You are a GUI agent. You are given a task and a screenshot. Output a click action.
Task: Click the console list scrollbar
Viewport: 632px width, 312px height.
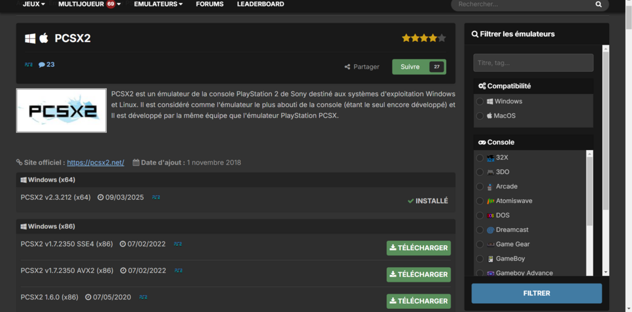590,189
